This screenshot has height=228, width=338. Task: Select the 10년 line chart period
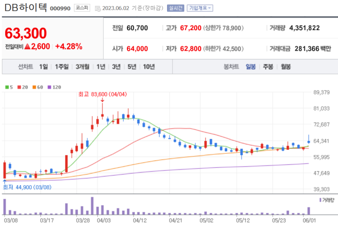tap(149, 67)
